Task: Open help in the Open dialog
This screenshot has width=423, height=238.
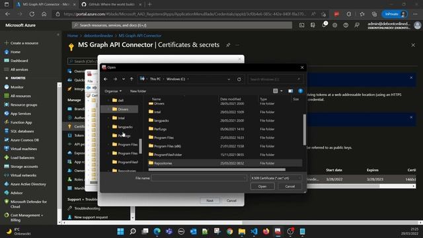Action: pos(301,91)
